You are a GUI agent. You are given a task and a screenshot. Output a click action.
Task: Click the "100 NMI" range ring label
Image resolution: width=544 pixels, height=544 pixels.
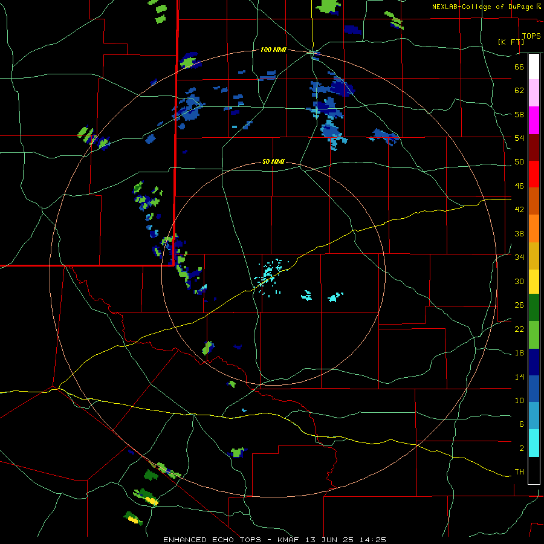pyautogui.click(x=273, y=50)
